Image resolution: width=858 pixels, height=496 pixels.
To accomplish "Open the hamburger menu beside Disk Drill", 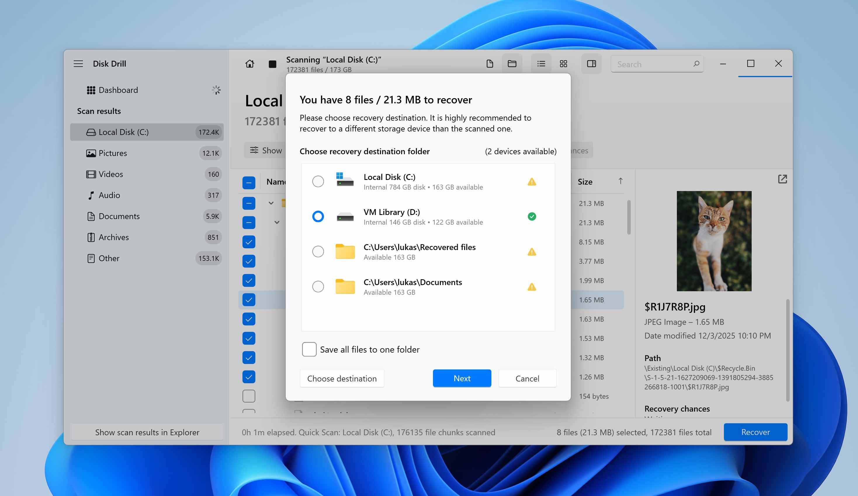I will tap(78, 64).
